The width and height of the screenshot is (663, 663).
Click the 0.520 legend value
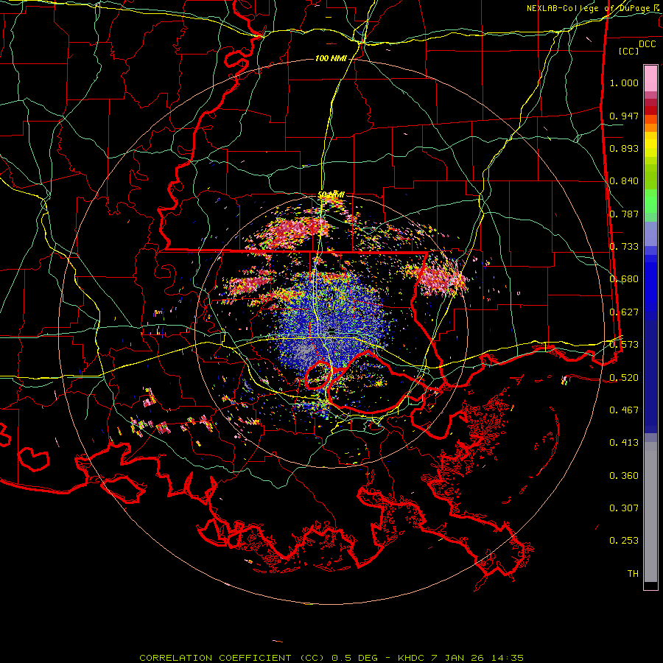coord(624,377)
